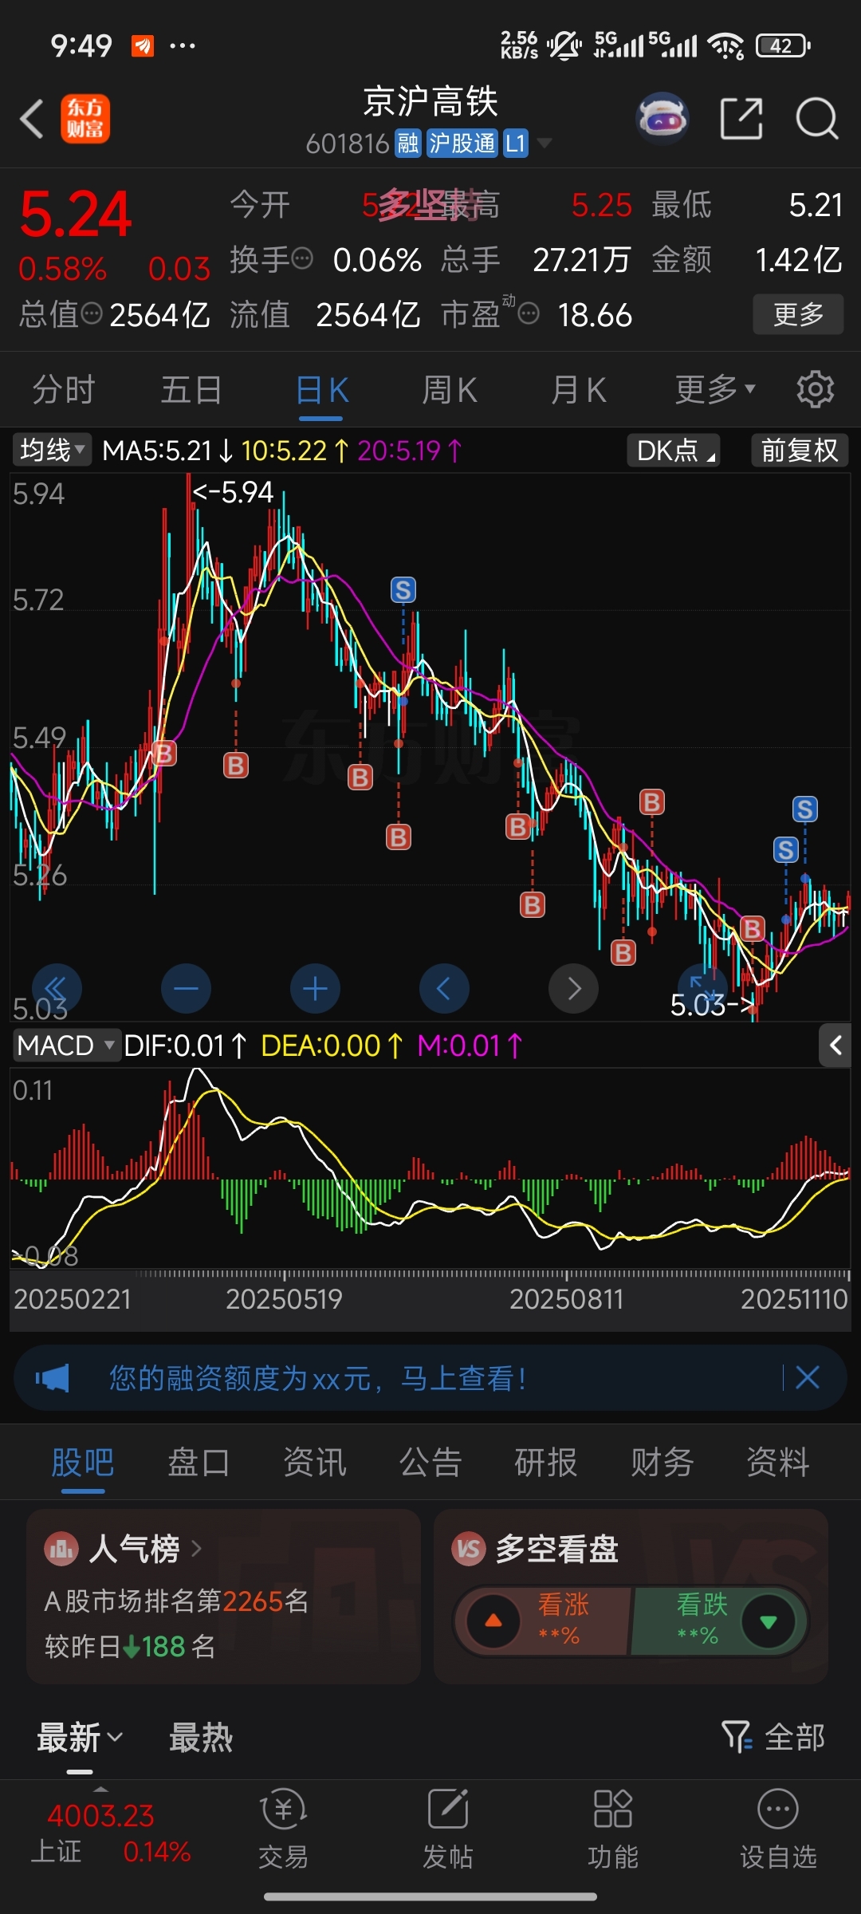Viewport: 861px width, 1914px height.
Task: Open 发帖 post icon
Action: point(448,1829)
